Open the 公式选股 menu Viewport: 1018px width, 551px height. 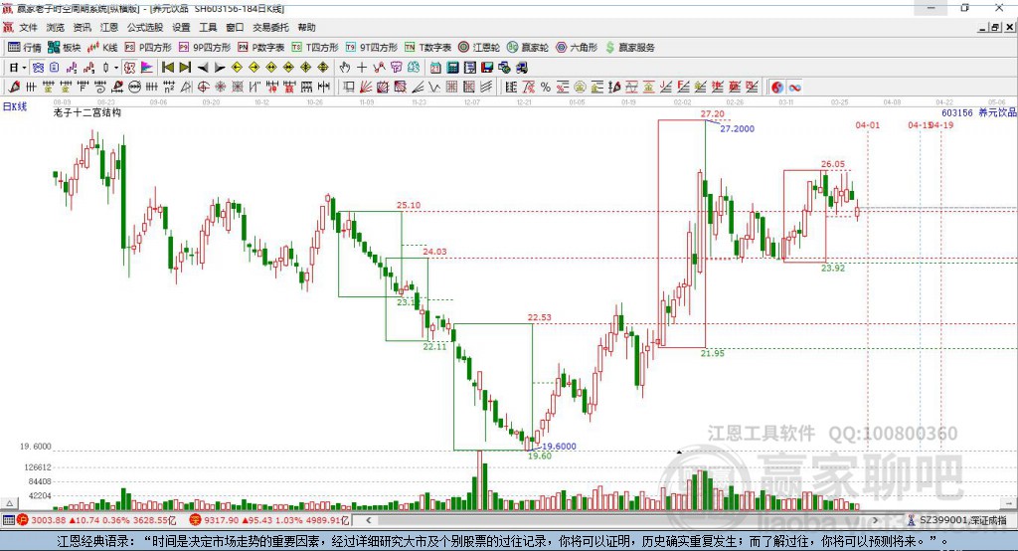coord(145,27)
